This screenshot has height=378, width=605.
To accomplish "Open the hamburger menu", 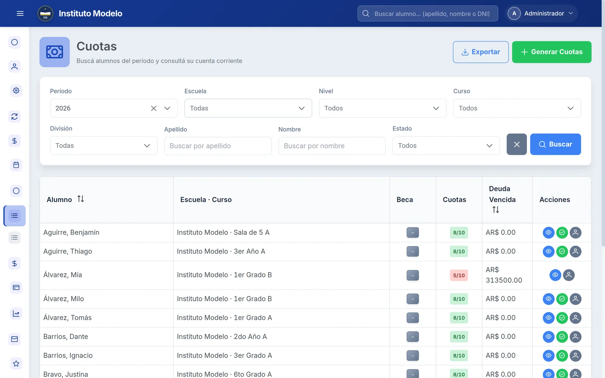I will (x=20, y=14).
